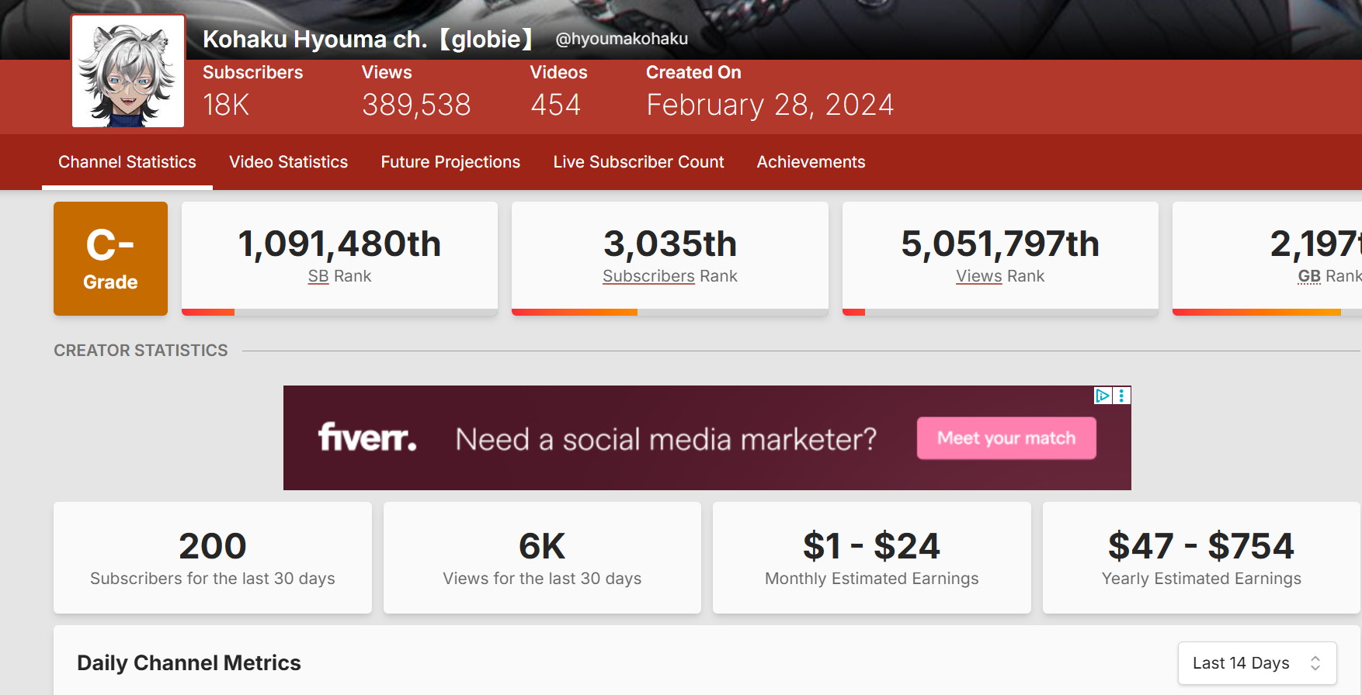Open the AdChoices triangle icon on the ad

point(1103,396)
